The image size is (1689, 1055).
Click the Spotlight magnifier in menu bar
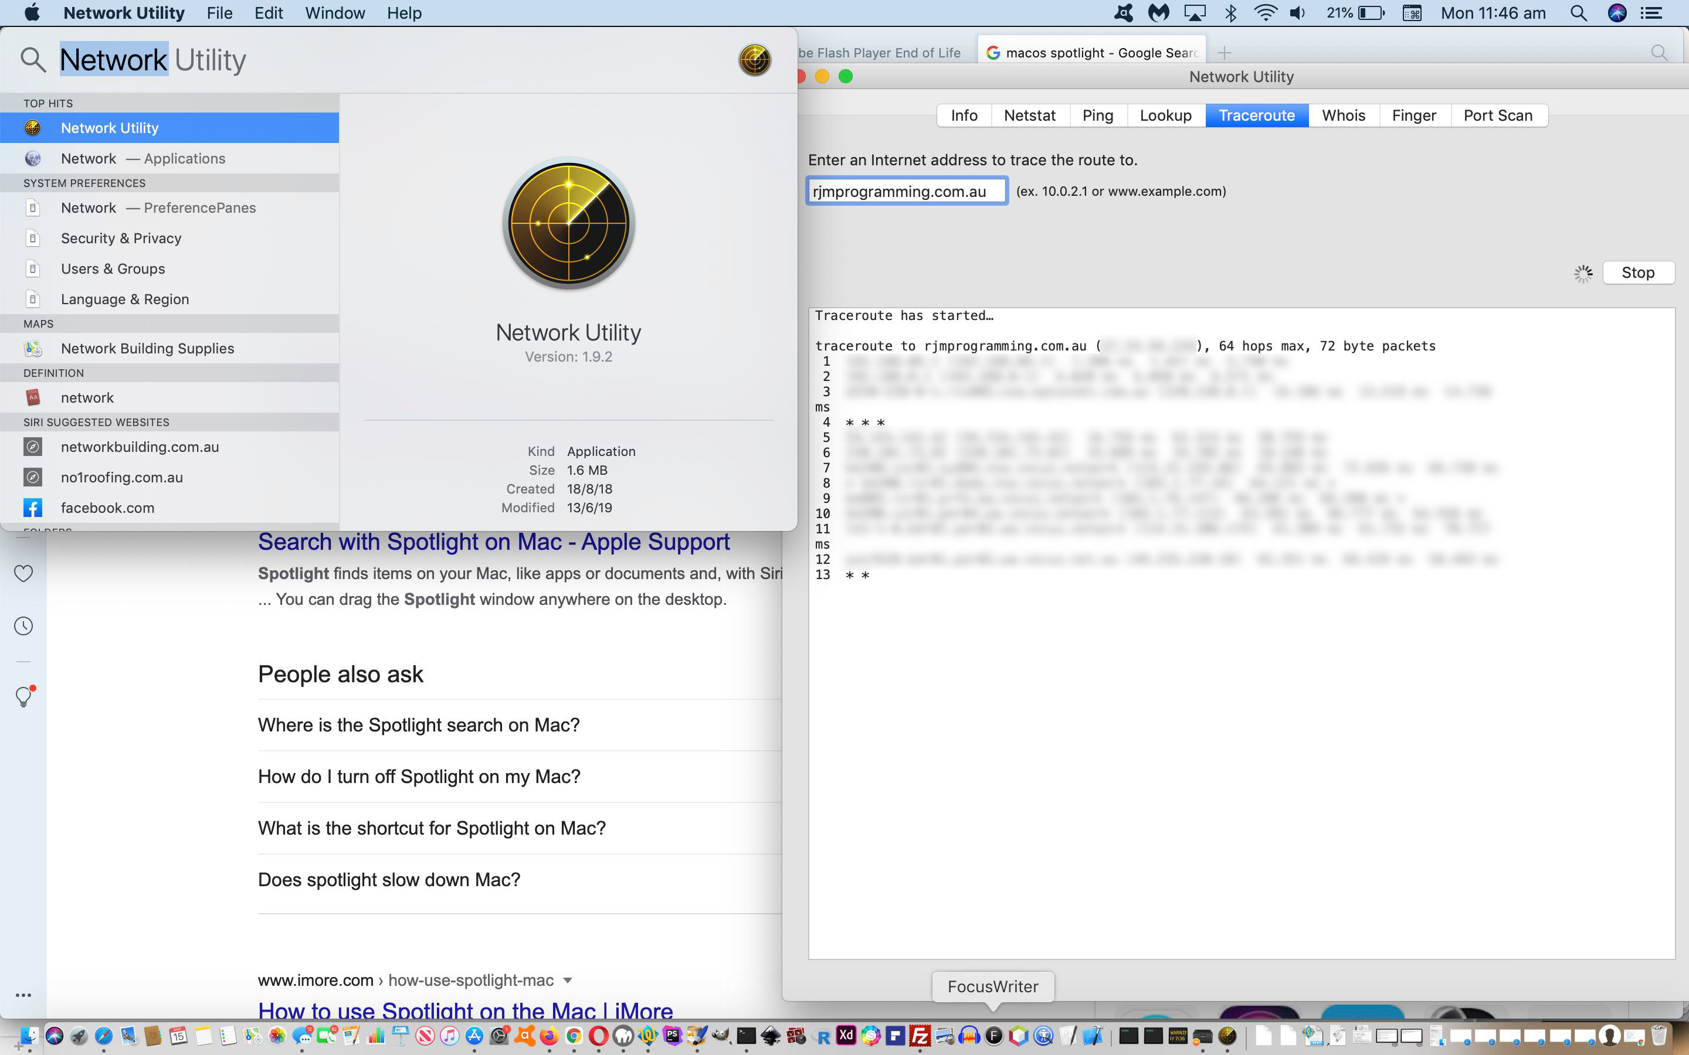1579,12
